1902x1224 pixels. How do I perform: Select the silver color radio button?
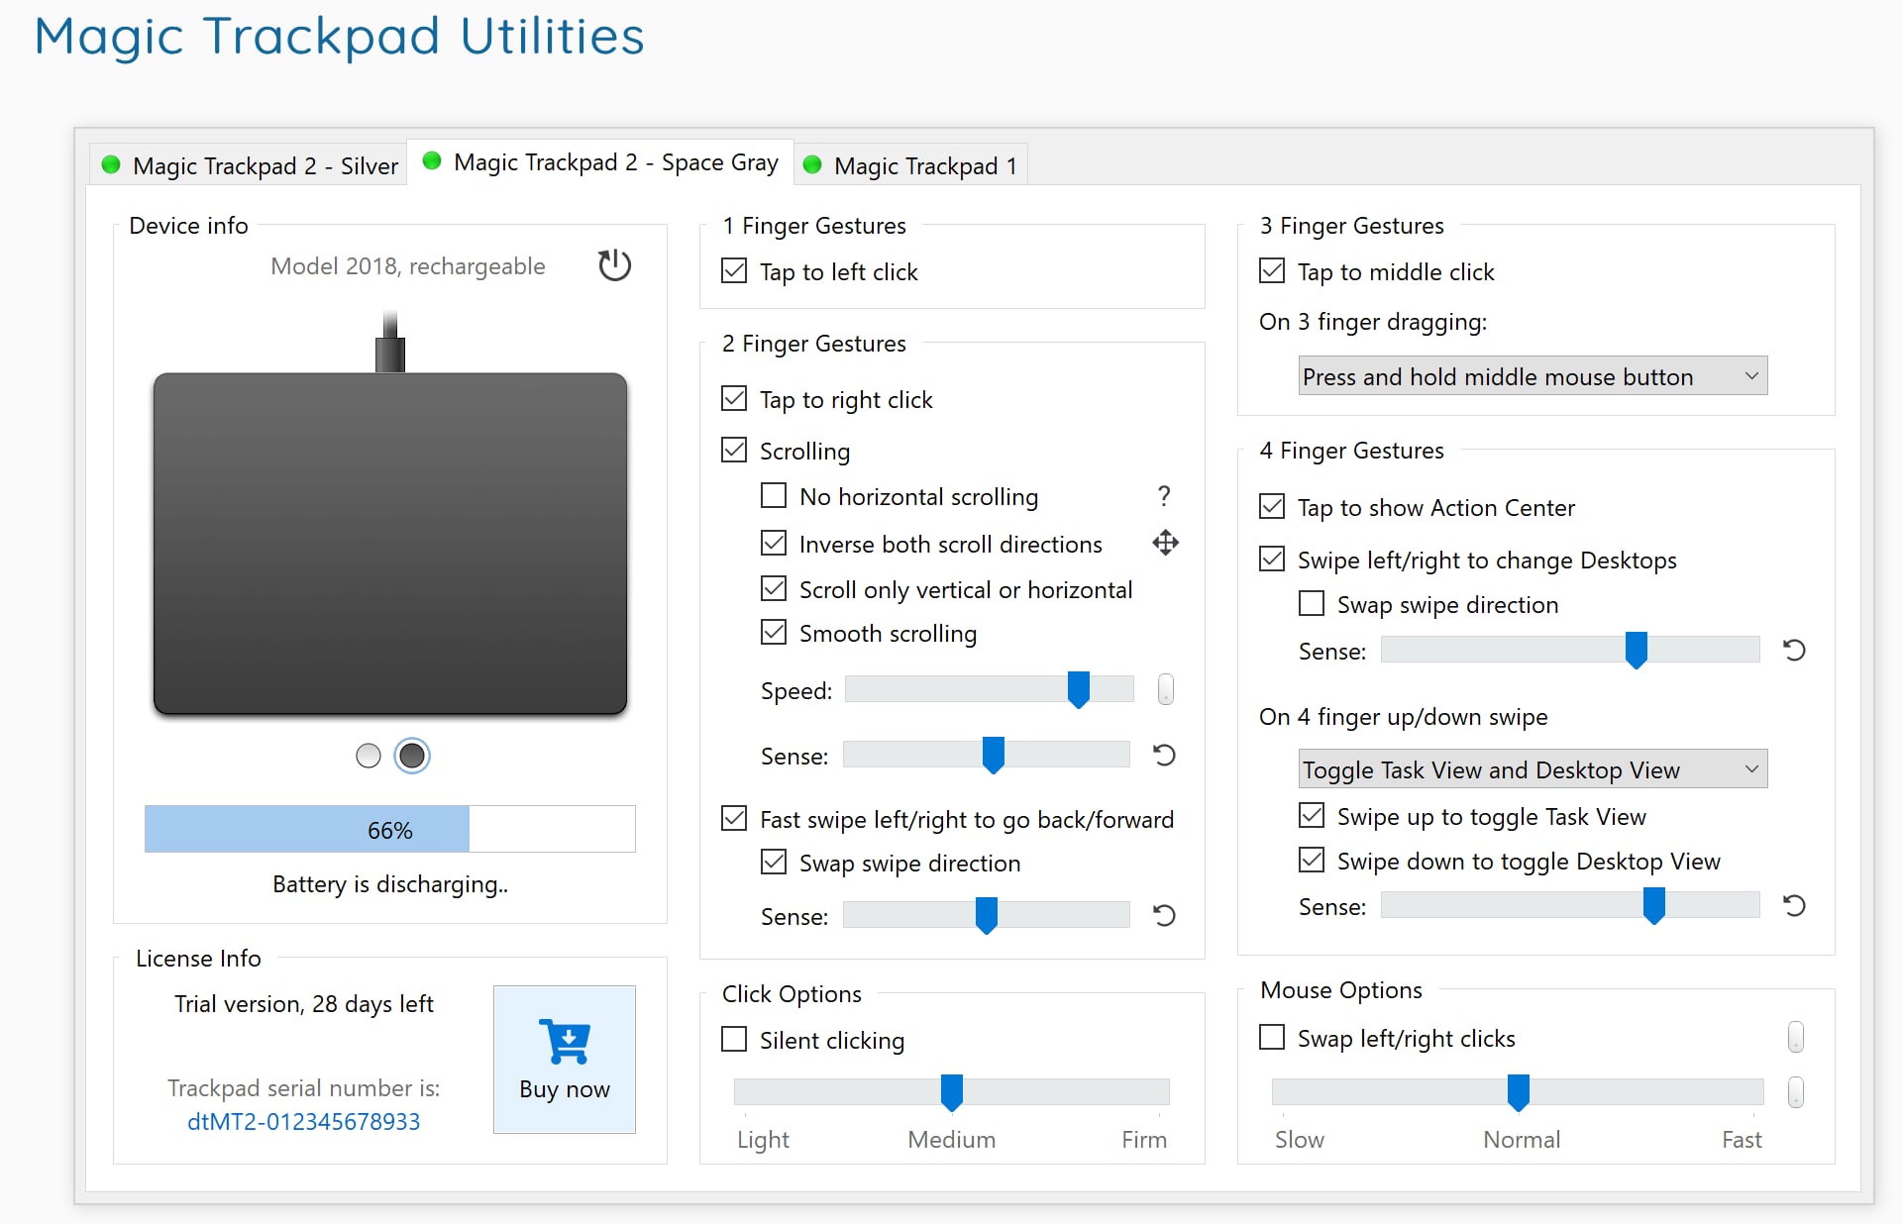coord(368,756)
